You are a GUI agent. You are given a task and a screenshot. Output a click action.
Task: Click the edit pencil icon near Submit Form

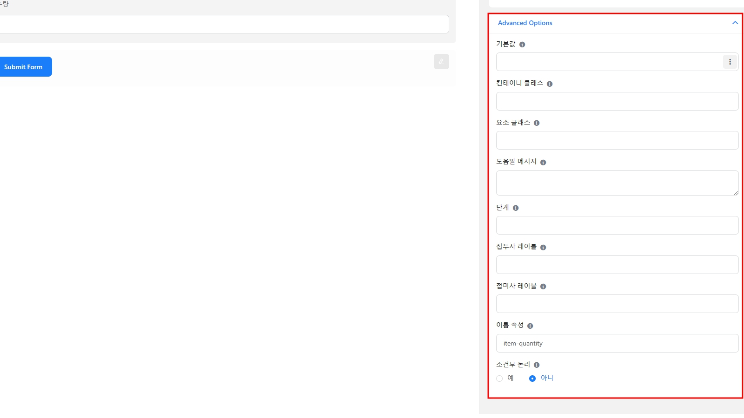pyautogui.click(x=441, y=61)
